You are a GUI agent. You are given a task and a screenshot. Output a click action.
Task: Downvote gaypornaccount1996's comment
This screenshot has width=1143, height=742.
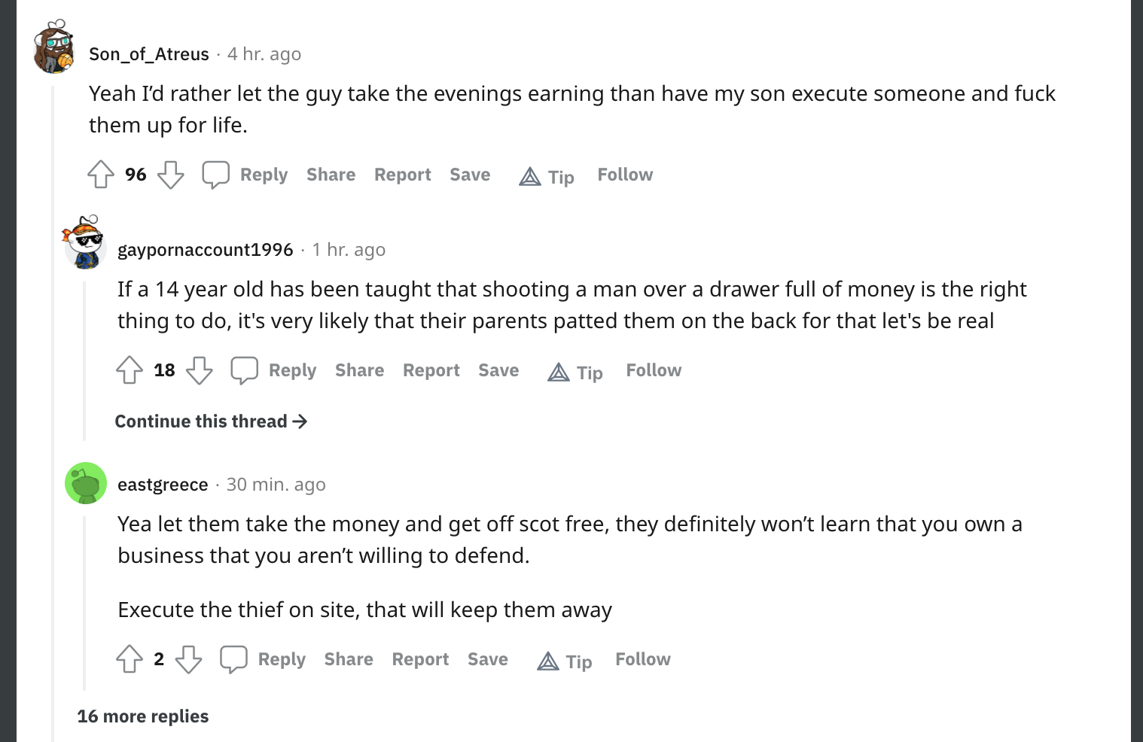(x=199, y=370)
